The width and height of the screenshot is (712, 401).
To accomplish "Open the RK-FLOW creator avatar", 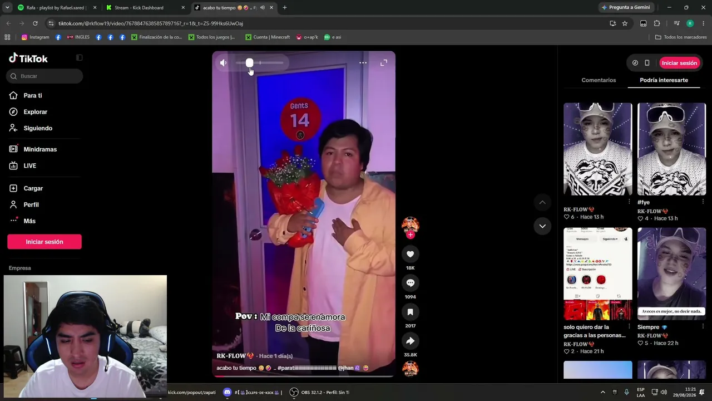I will point(410,224).
